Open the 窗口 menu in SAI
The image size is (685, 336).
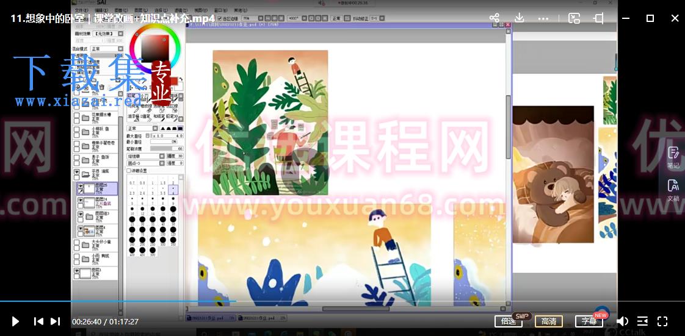click(x=220, y=10)
